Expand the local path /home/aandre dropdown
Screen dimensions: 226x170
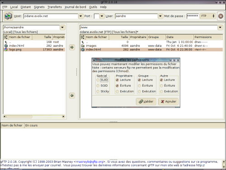(x=62, y=28)
